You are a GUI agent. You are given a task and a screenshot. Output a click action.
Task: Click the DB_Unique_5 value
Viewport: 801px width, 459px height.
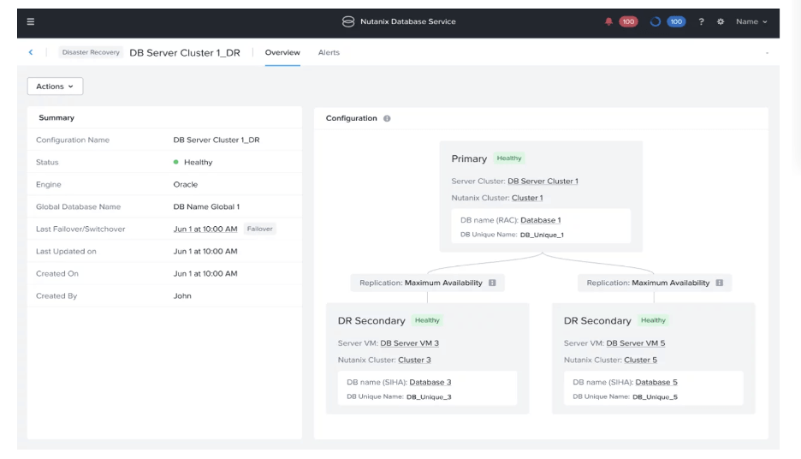(x=655, y=397)
